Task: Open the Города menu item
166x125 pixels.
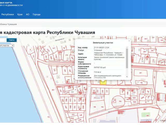Action: 37,15
